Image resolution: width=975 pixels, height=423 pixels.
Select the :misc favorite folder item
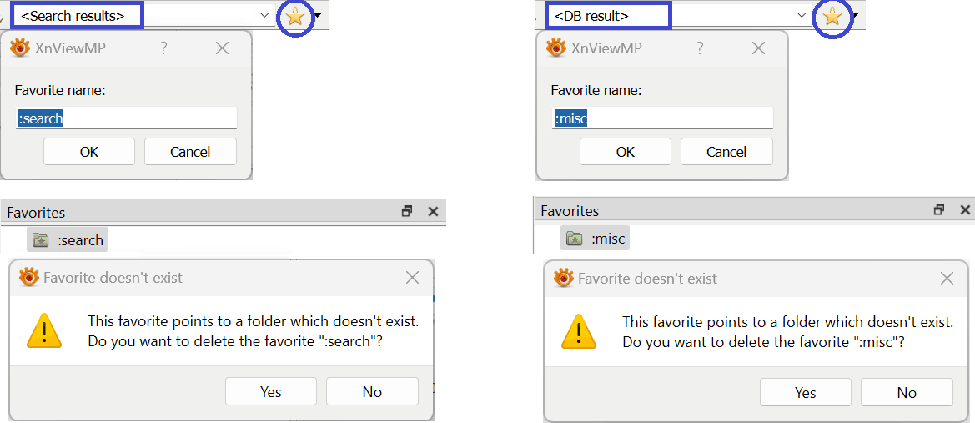click(x=596, y=239)
